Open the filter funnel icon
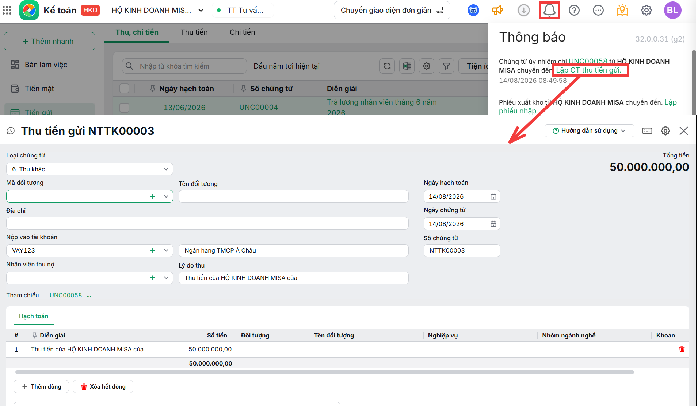 (x=446, y=66)
